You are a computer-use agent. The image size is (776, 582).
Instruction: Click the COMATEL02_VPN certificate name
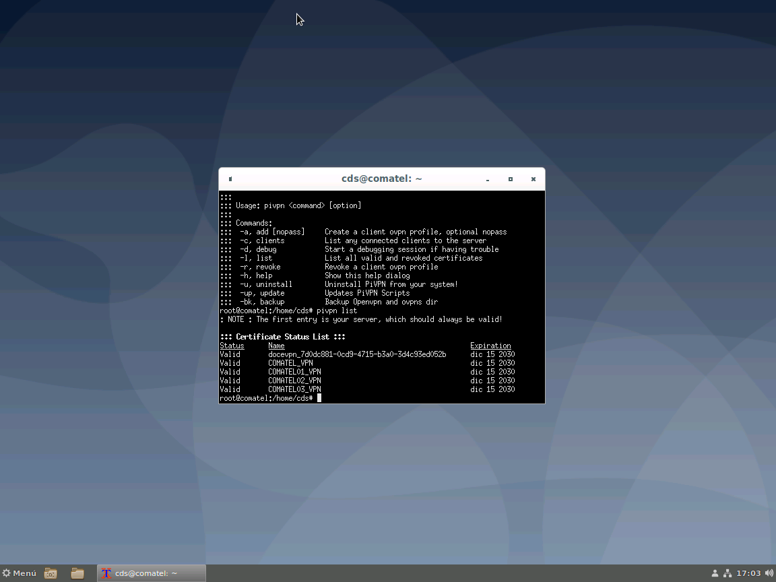(294, 381)
